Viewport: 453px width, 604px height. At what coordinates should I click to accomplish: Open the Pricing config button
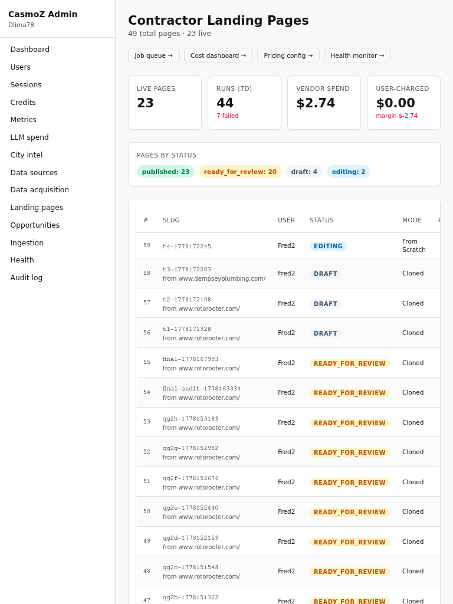click(288, 55)
